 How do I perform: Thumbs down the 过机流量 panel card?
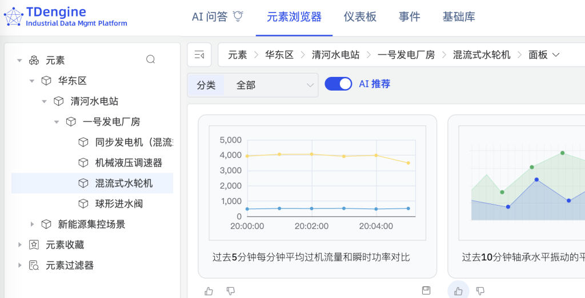pos(231,291)
